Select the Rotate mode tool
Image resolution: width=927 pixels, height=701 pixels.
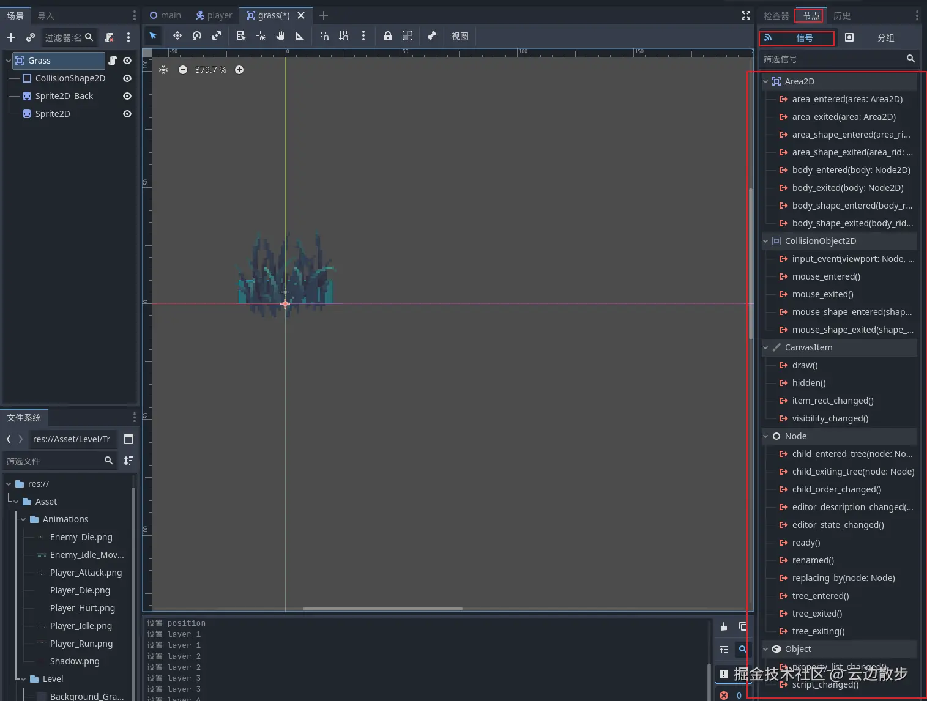click(197, 36)
